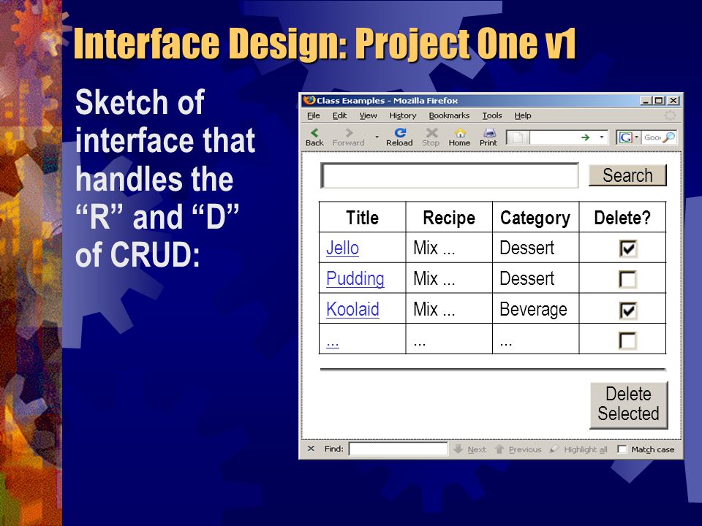Click the Find text input field
Image resolution: width=702 pixels, height=526 pixels.
tap(398, 449)
